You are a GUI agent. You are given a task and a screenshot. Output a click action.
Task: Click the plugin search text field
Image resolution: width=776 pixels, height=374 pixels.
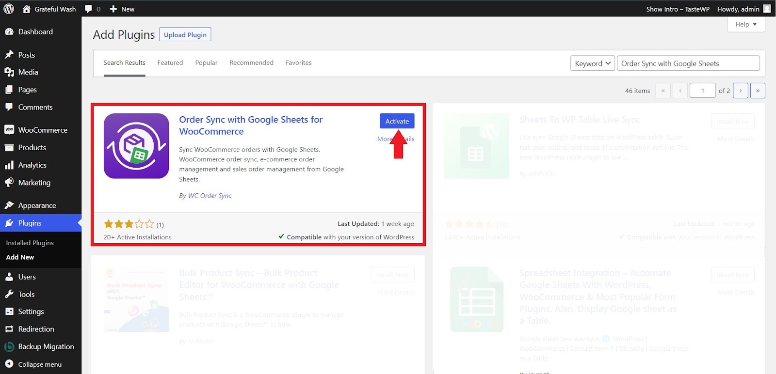tap(688, 63)
